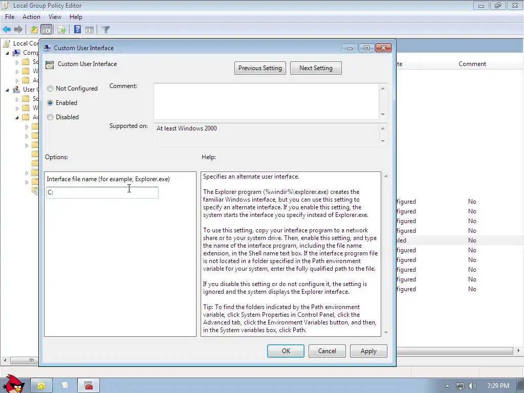
Task: Click the Local Computer Policy scroll icon
Action: tap(6, 43)
